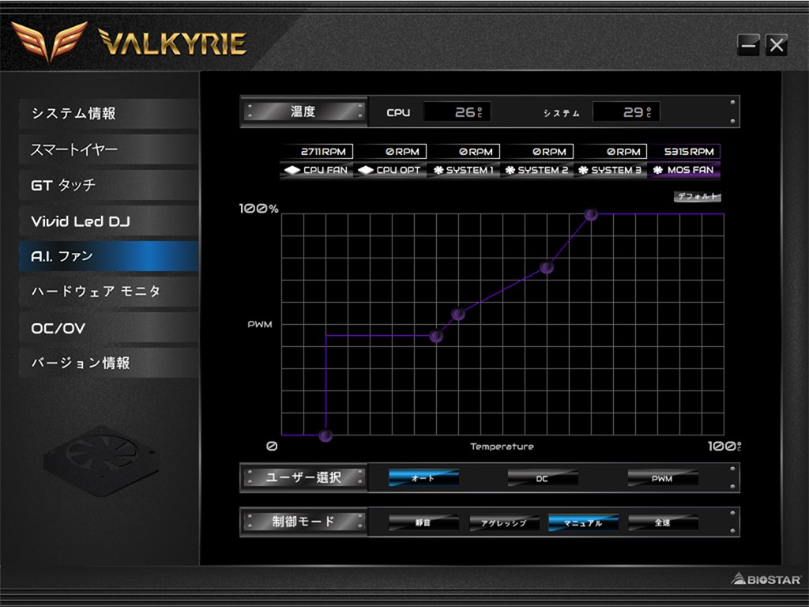Click the 5315RPM MOS fan readout

click(685, 151)
